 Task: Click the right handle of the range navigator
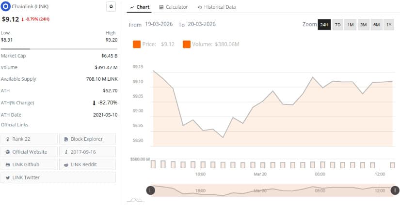[395, 190]
